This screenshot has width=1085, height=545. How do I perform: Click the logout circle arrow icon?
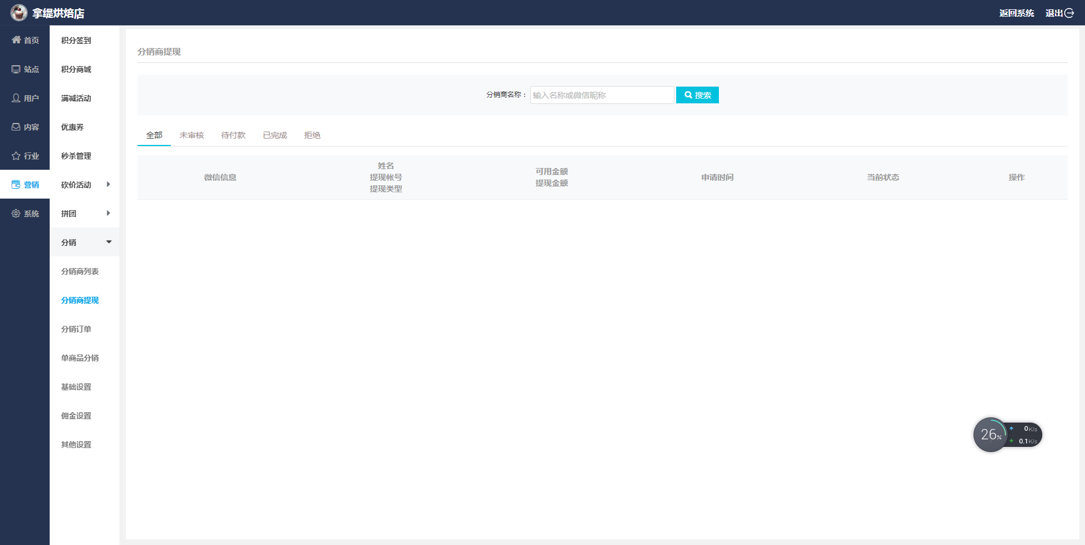pyautogui.click(x=1069, y=13)
